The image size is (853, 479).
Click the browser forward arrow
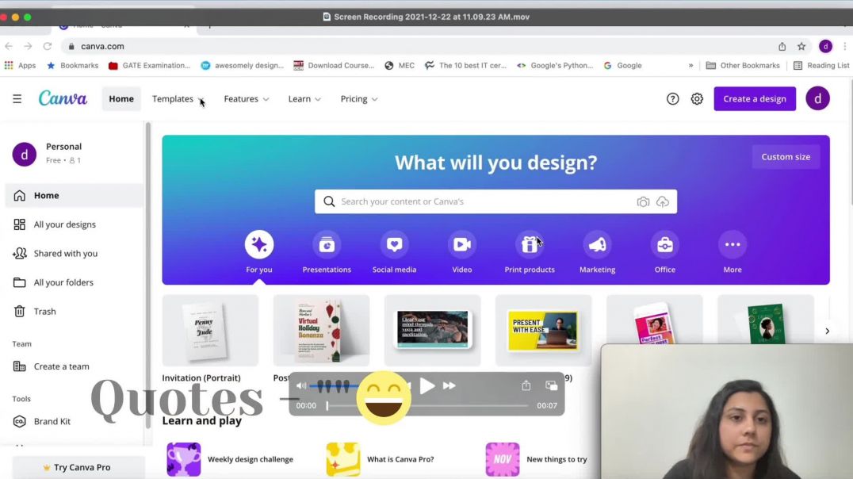tap(28, 46)
